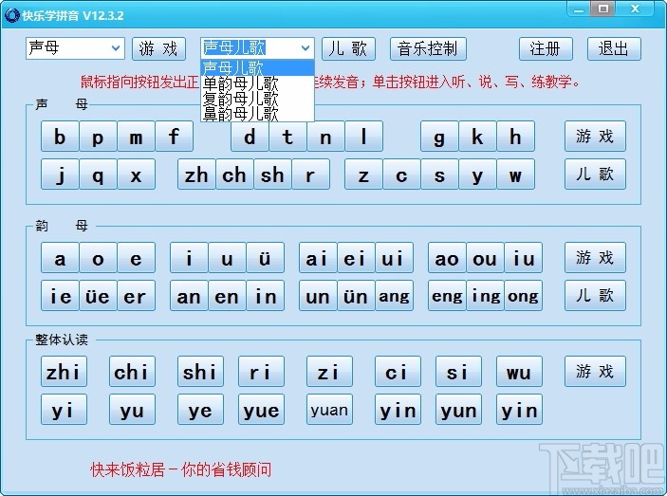Image resolution: width=667 pixels, height=496 pixels.
Task: Collapse the 声母儿歌 song dropdown arrow
Action: pyautogui.click(x=305, y=48)
